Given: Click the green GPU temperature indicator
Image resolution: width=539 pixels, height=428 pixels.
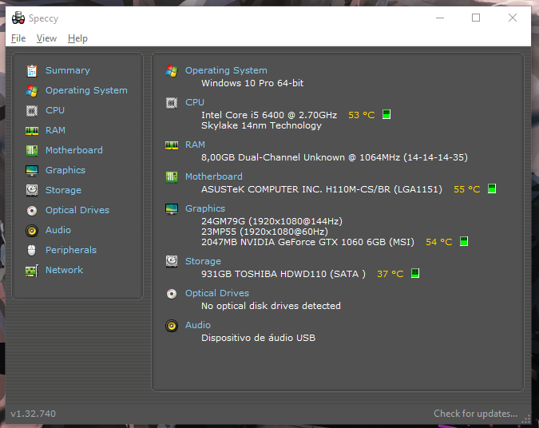Looking at the screenshot, I should point(464,242).
